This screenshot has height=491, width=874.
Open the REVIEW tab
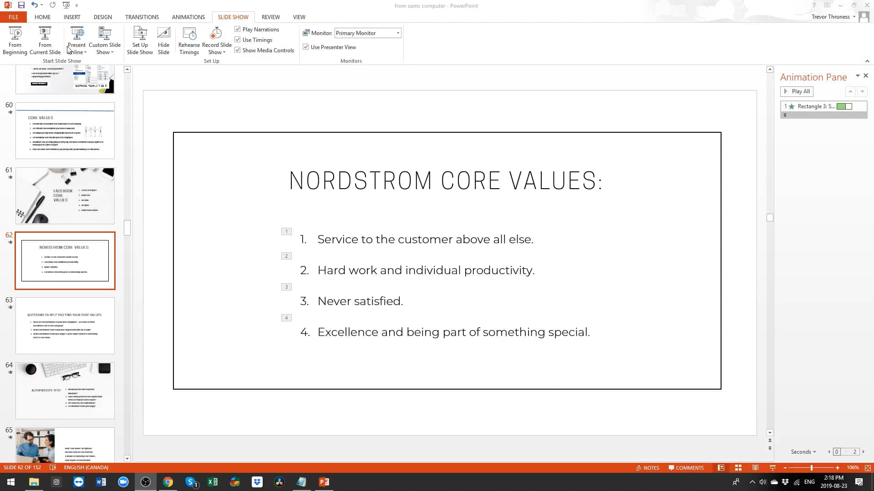click(270, 17)
